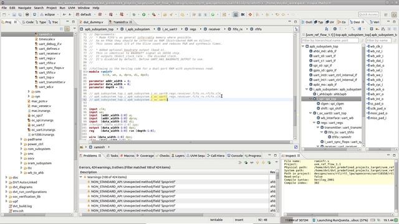This screenshot has width=399, height=224.
Task: Click the Save icon in the toolbar
Action: click(x=14, y=15)
